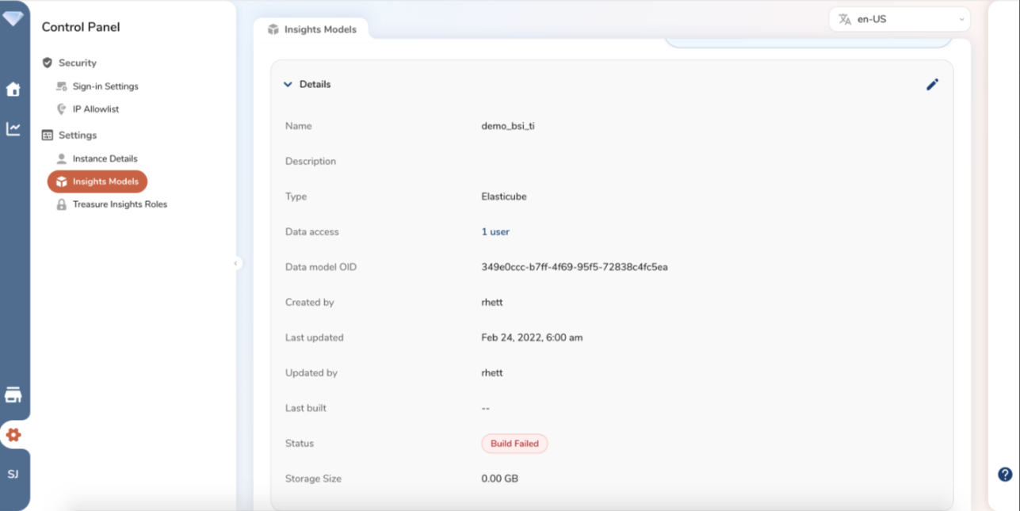Click the help question mark icon
The image size is (1020, 511).
1004,475
